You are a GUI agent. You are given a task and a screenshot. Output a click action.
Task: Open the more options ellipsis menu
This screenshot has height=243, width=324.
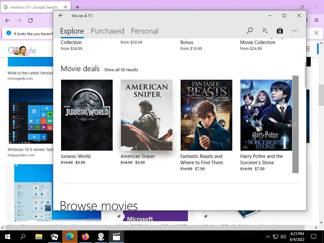(295, 31)
